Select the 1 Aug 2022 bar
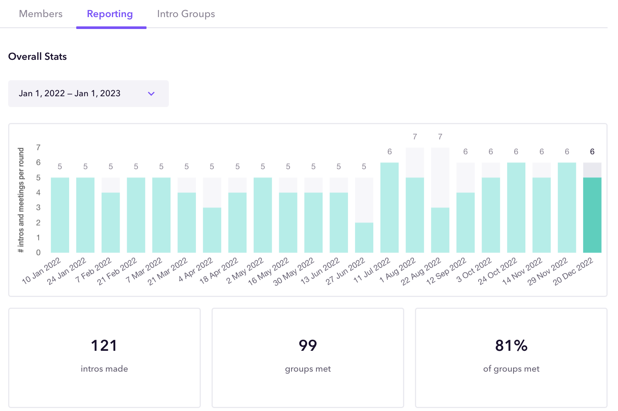The width and height of the screenshot is (618, 411). point(415,200)
